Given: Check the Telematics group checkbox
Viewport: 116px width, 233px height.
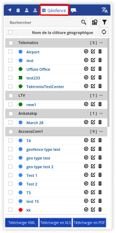Looking at the screenshot, I should 11,43.
